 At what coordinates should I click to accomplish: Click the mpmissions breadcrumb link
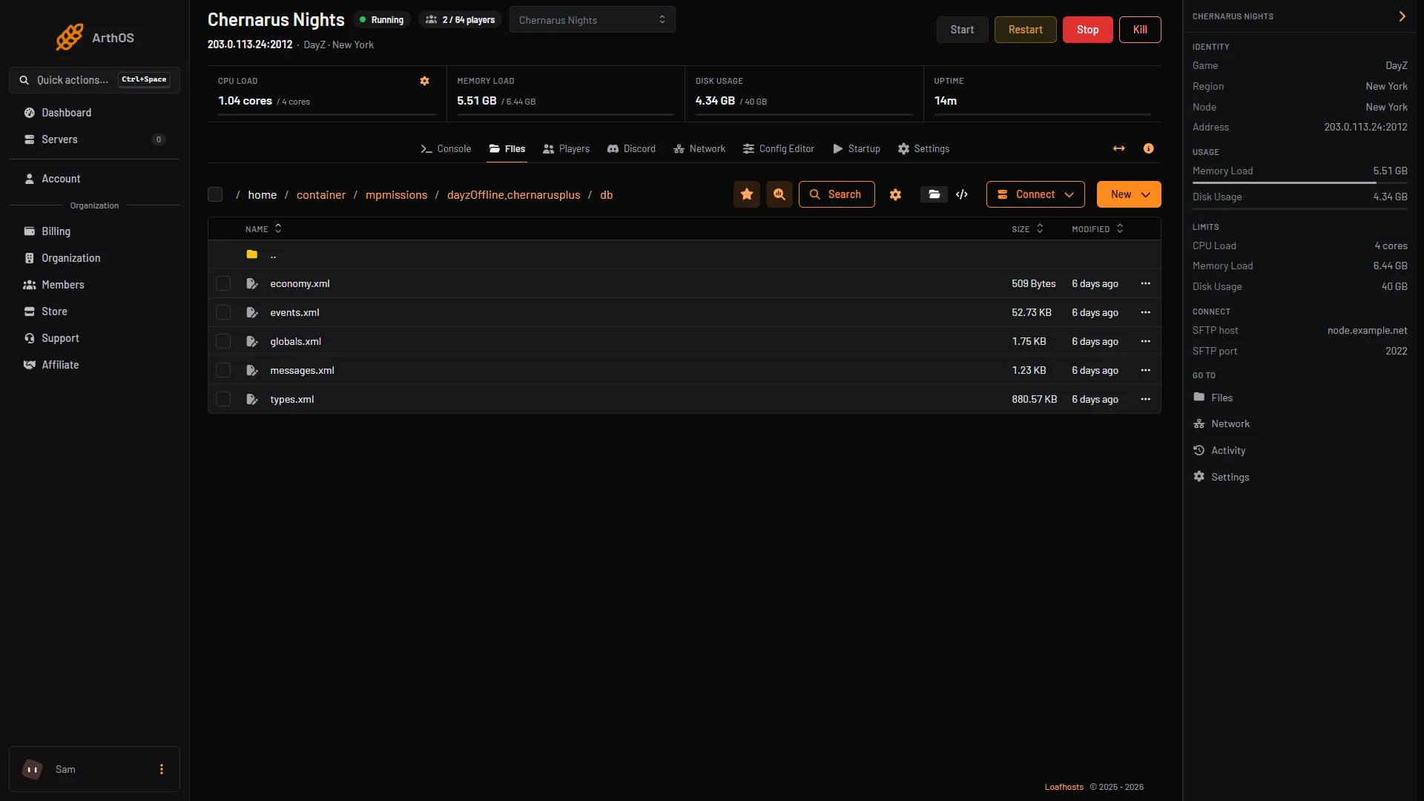pos(396,195)
